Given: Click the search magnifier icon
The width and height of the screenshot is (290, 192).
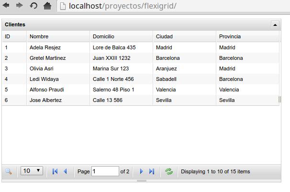Looking at the screenshot, I should (x=9, y=171).
